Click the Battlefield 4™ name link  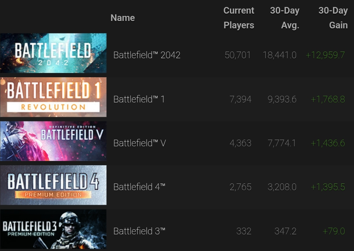pos(139,187)
